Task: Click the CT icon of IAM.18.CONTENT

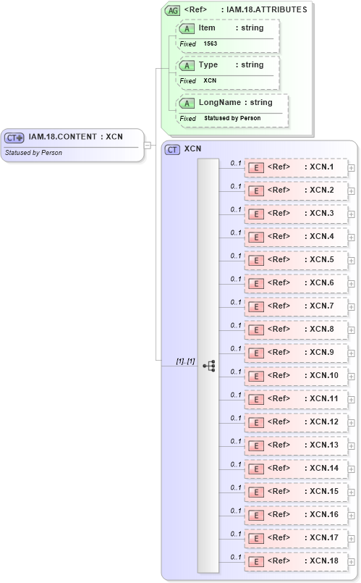Action: coord(14,138)
